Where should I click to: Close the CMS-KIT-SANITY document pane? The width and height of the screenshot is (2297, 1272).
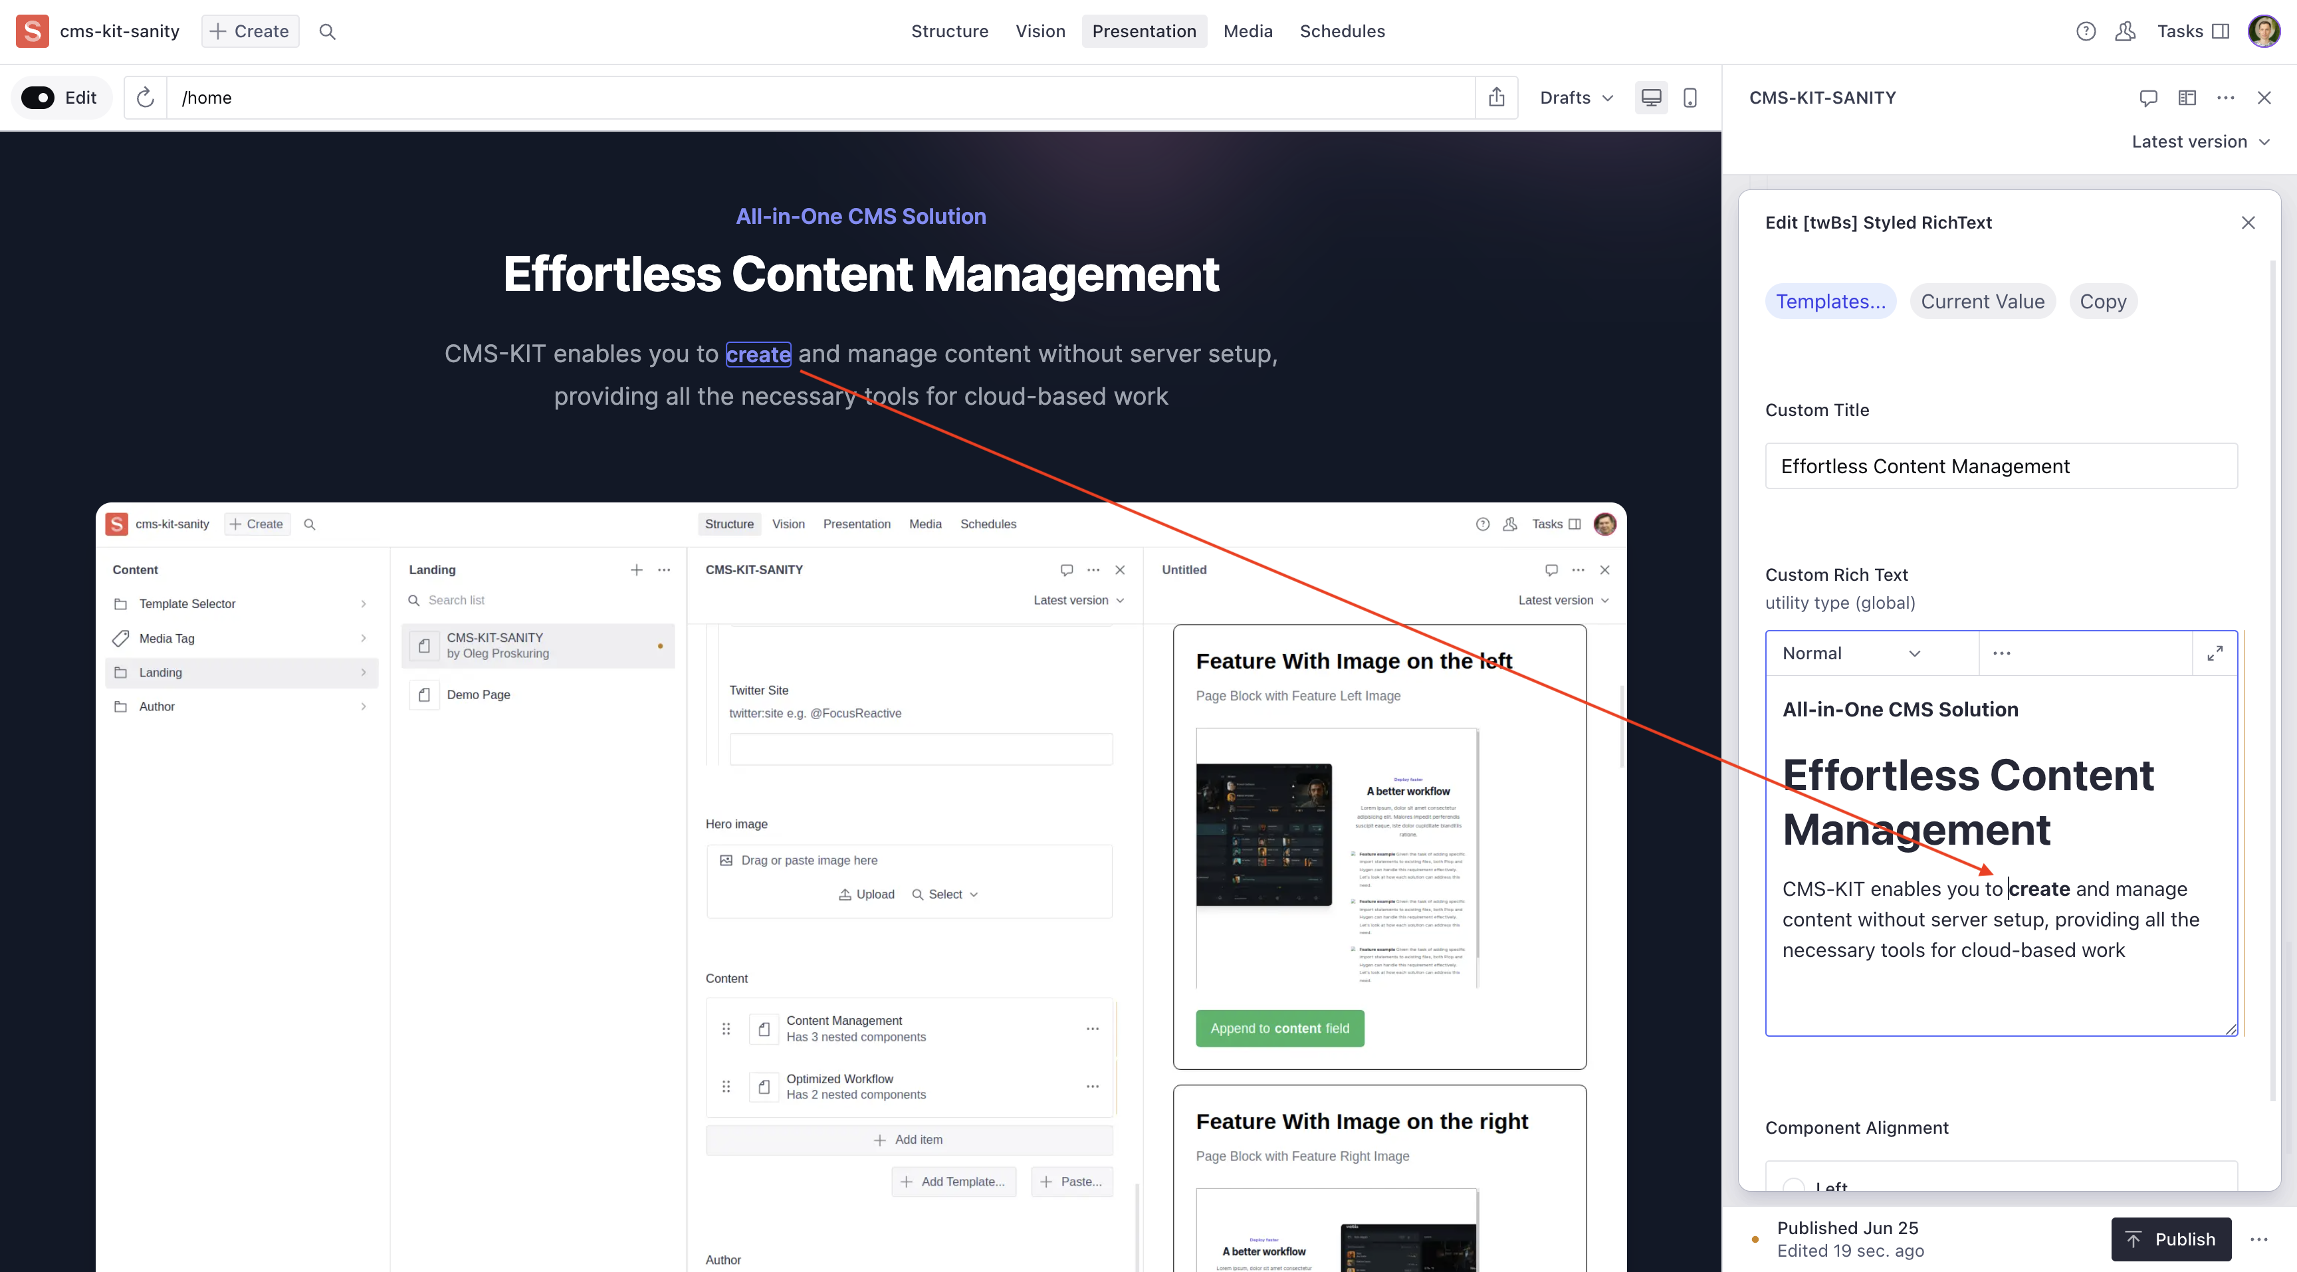[x=2264, y=97]
